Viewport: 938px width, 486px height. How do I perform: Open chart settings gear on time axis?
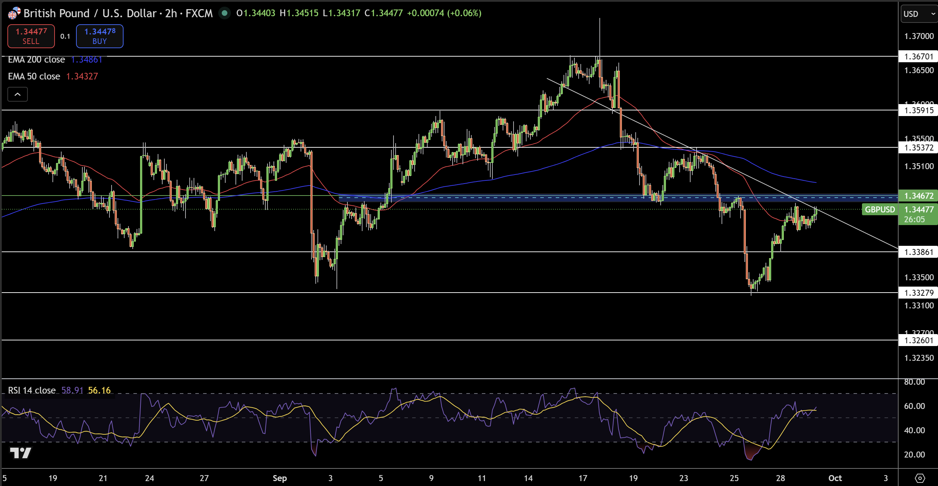920,478
